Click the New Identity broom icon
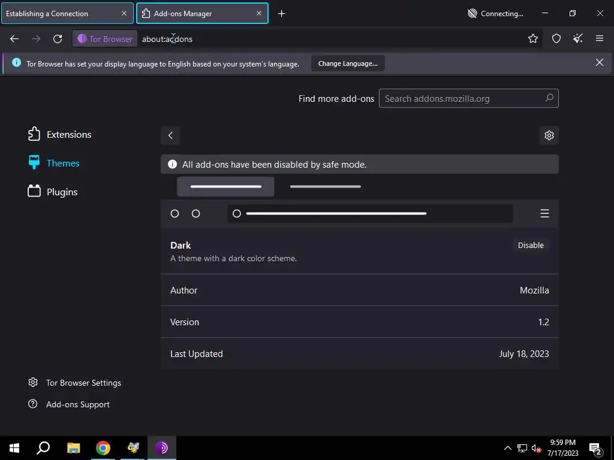 (578, 38)
